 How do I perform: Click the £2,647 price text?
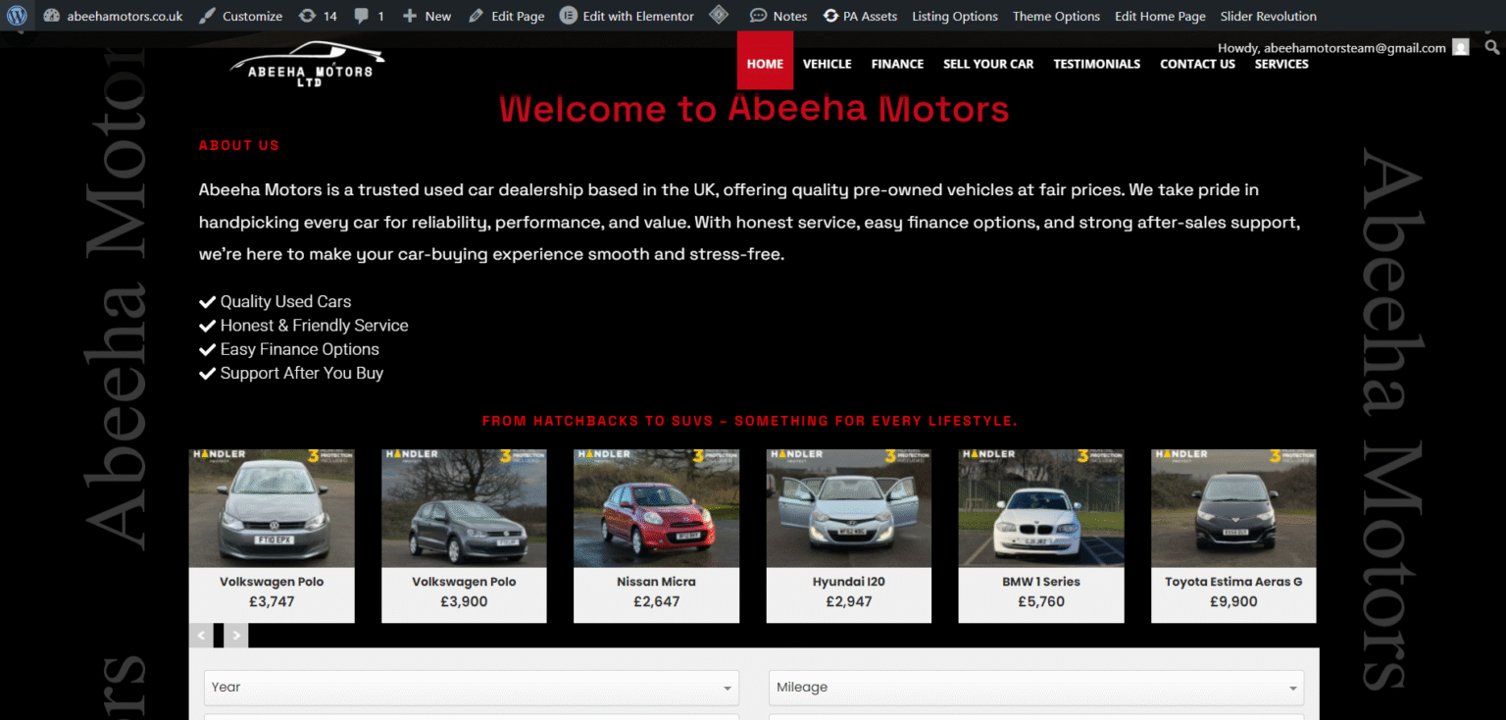(x=656, y=601)
